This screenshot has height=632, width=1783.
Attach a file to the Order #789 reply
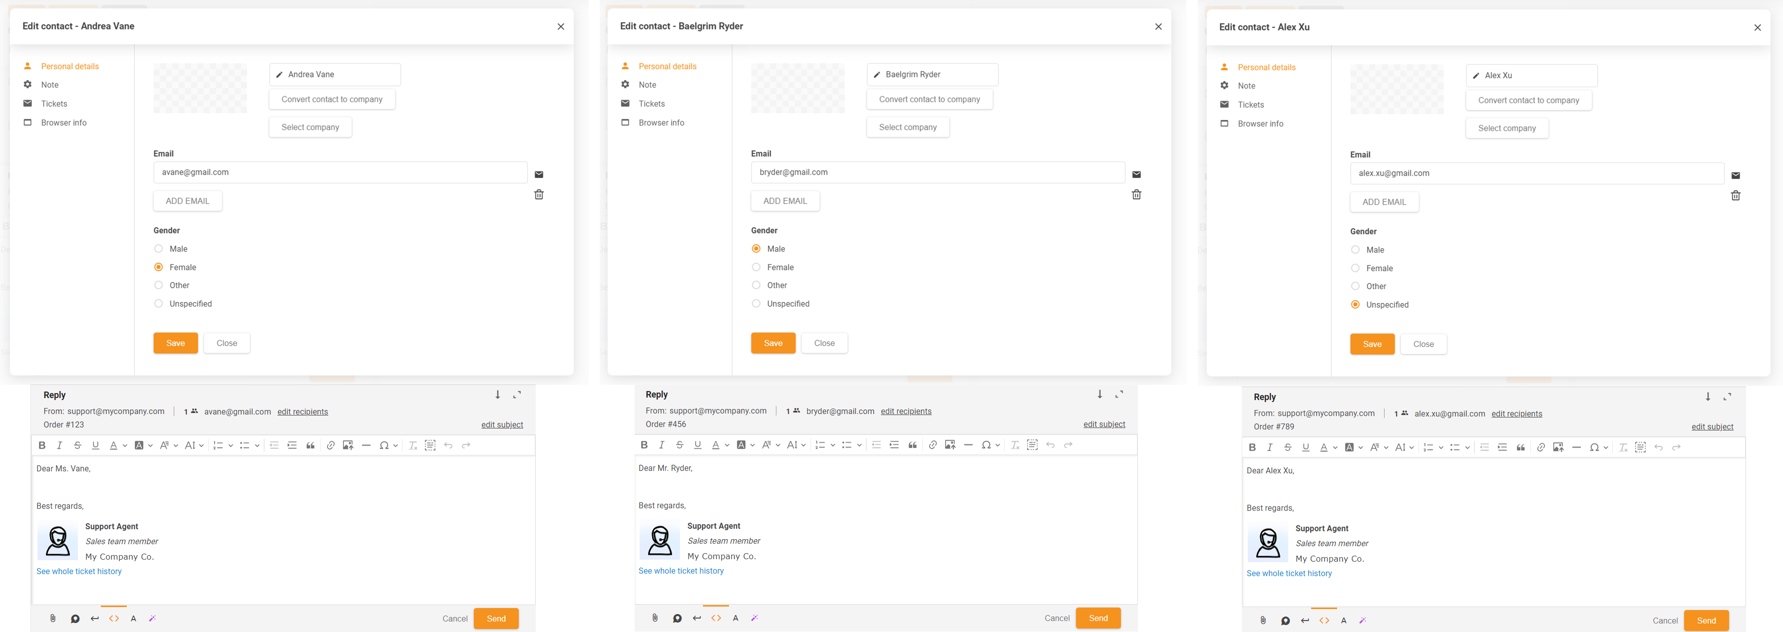[1263, 620]
